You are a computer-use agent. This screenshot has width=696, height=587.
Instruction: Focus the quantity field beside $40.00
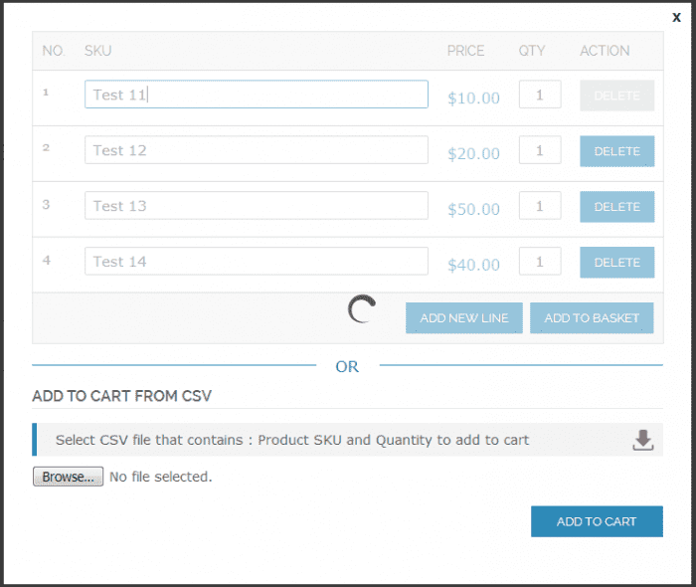(x=540, y=262)
